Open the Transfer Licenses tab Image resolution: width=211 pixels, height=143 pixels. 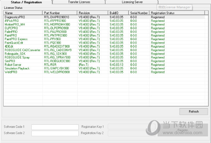(x=79, y=2)
